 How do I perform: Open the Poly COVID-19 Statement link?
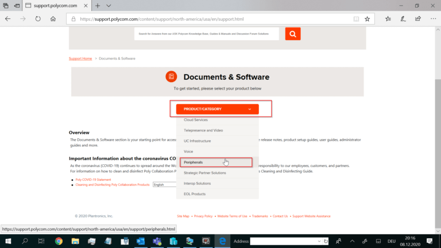(93, 180)
